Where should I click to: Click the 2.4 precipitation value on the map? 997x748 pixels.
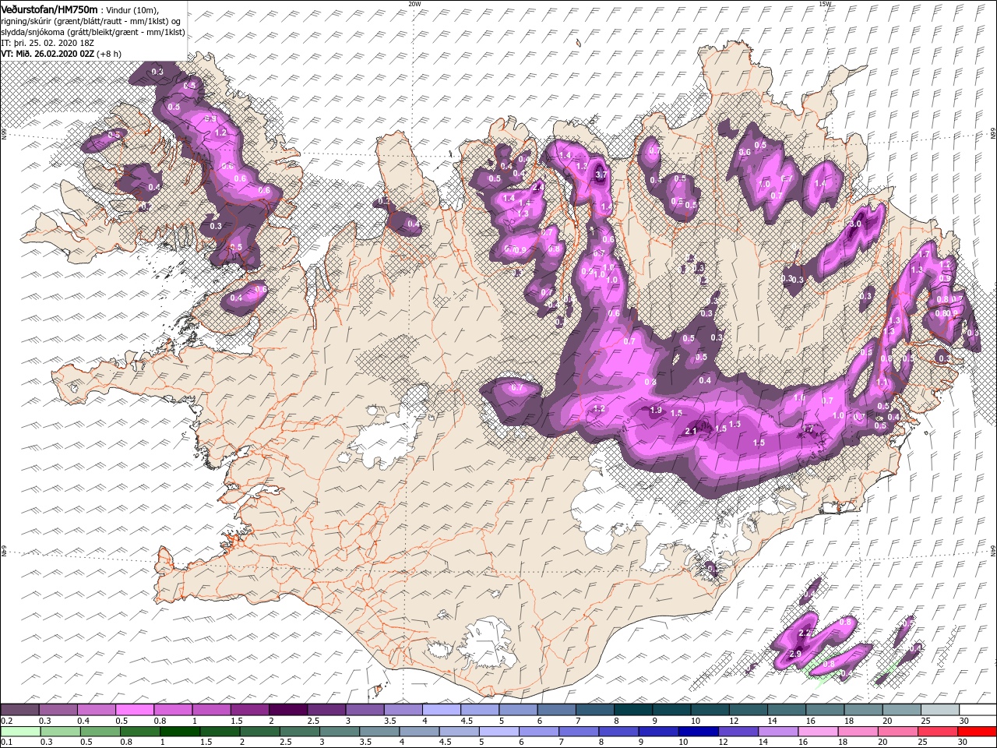point(537,188)
